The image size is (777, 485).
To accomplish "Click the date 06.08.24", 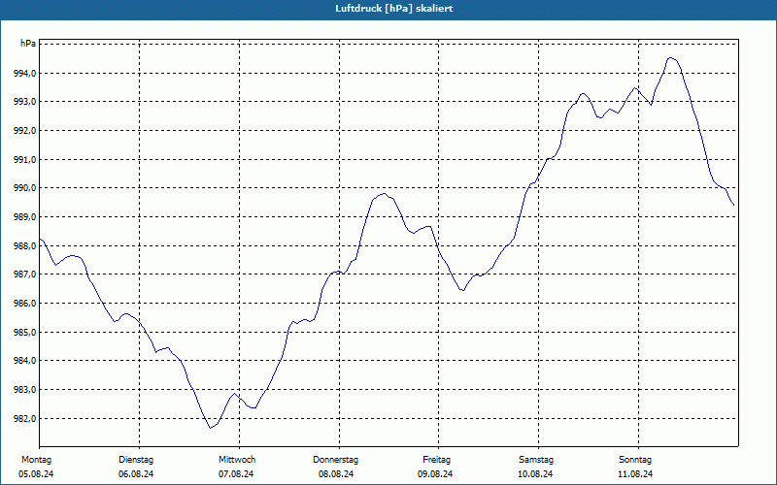I will pos(136,474).
